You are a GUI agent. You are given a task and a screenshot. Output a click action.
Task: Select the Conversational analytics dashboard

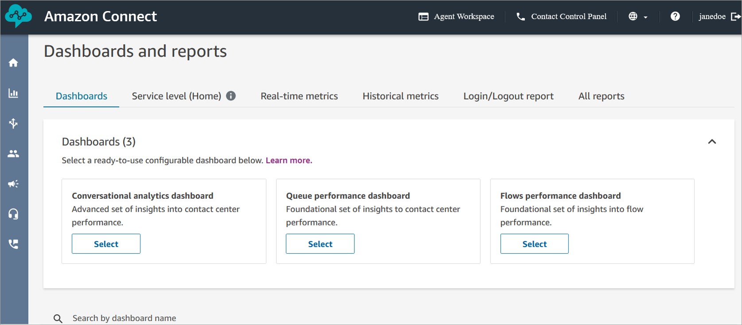pyautogui.click(x=106, y=244)
